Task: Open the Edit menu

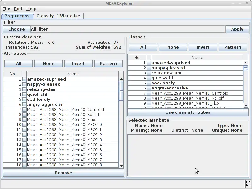Action: pyautogui.click(x=18, y=9)
